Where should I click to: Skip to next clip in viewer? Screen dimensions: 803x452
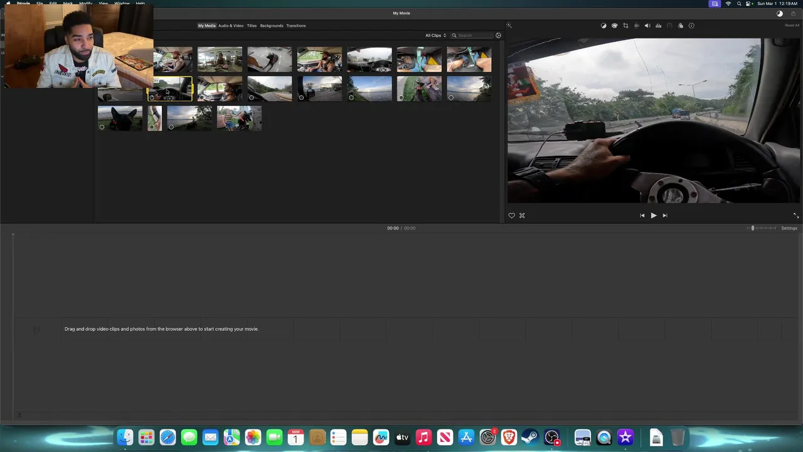tap(665, 215)
